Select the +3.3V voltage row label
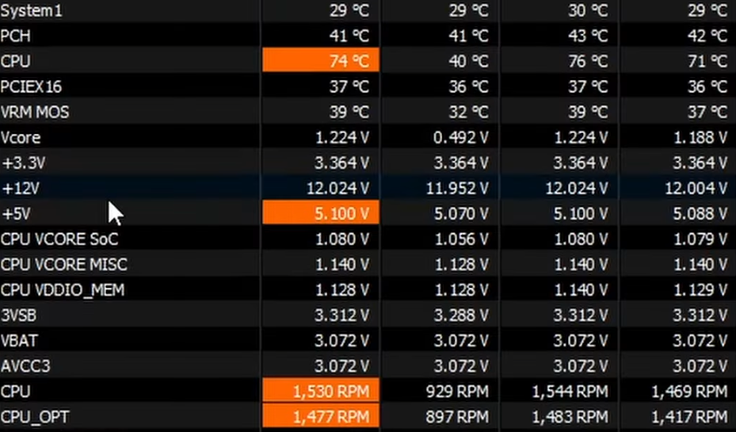The image size is (736, 432). coord(22,163)
